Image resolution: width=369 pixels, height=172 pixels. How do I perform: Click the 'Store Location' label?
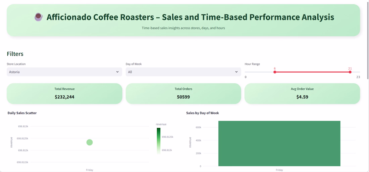(x=16, y=64)
